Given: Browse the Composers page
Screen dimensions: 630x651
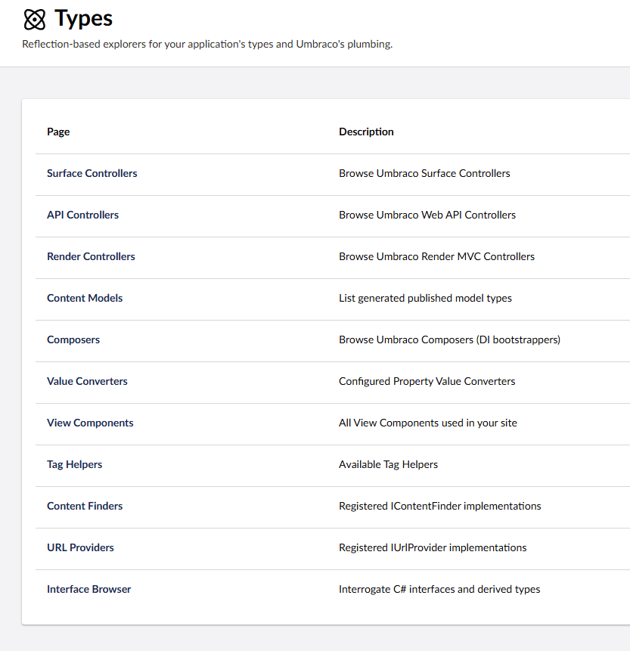Looking at the screenshot, I should pos(73,339).
